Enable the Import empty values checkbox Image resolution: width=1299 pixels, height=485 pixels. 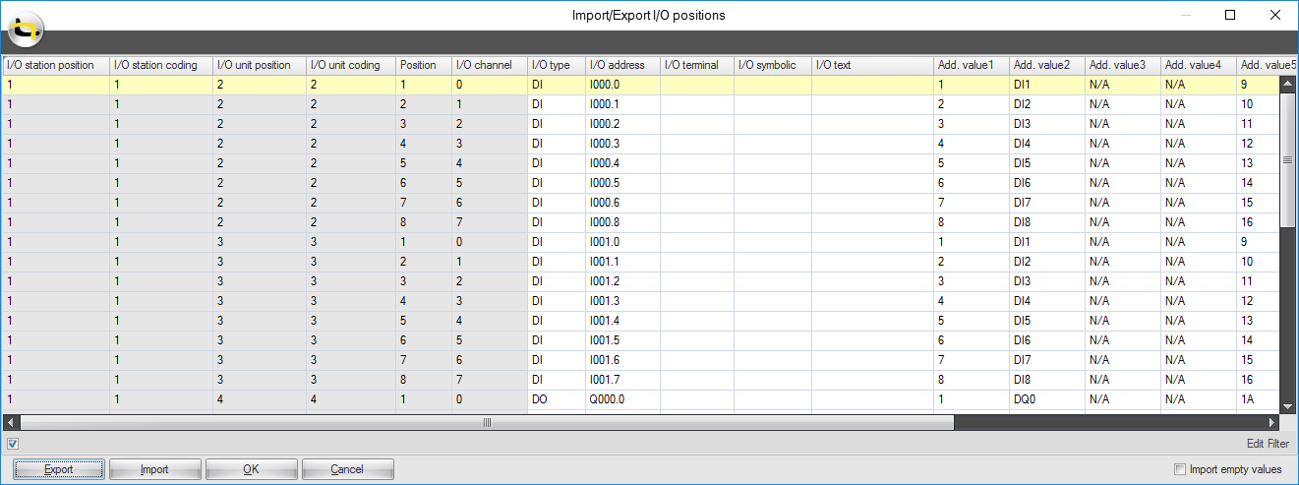[1180, 469]
